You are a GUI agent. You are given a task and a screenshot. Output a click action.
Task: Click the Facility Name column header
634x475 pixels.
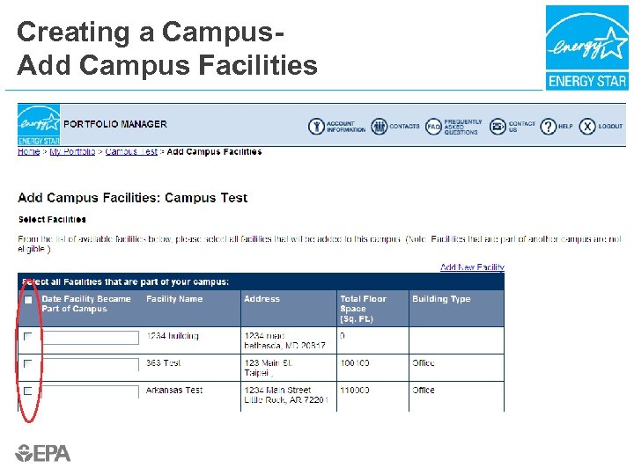pyautogui.click(x=174, y=299)
